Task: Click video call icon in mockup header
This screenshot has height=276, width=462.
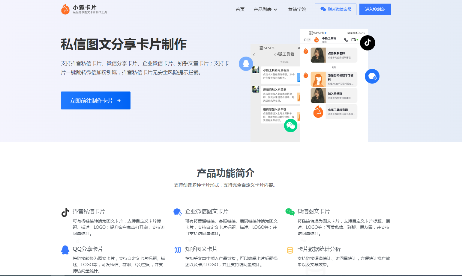Action: 354,39
